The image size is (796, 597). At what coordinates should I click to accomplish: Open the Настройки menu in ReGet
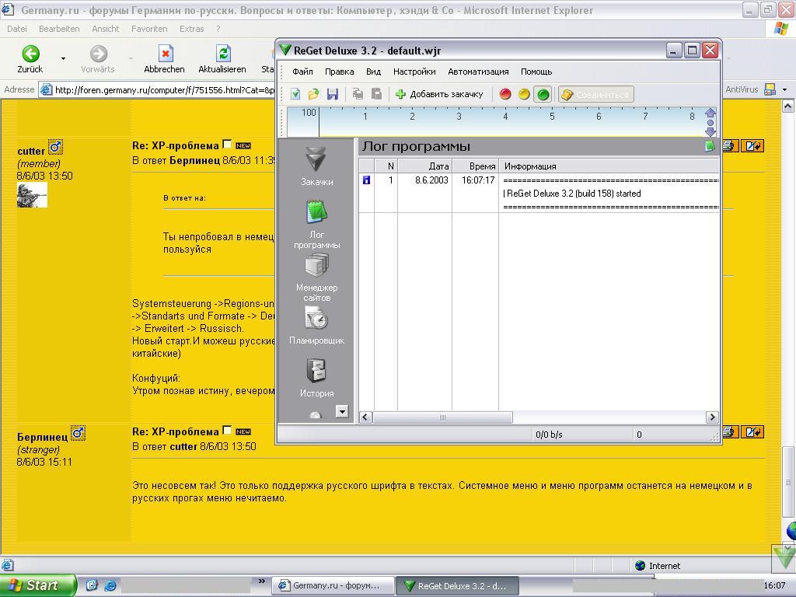pyautogui.click(x=414, y=72)
